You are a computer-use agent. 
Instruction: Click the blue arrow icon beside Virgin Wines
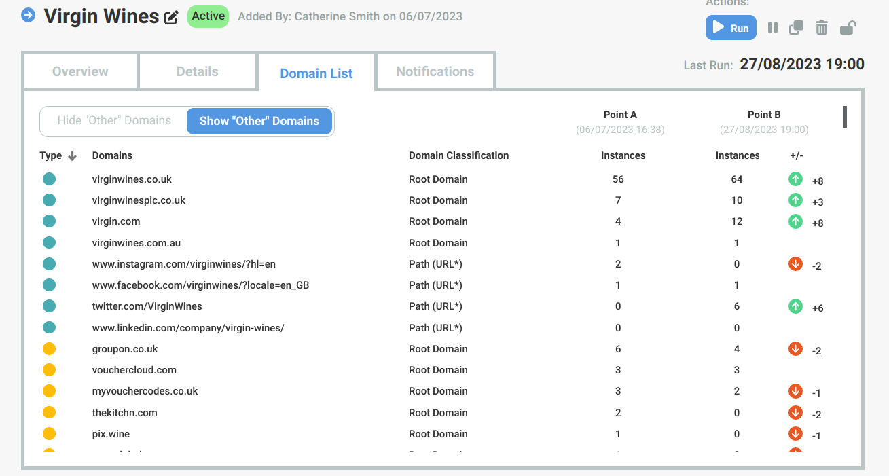coord(28,15)
